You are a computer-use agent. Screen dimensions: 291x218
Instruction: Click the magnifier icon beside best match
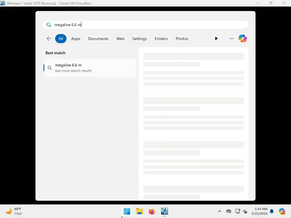point(49,68)
